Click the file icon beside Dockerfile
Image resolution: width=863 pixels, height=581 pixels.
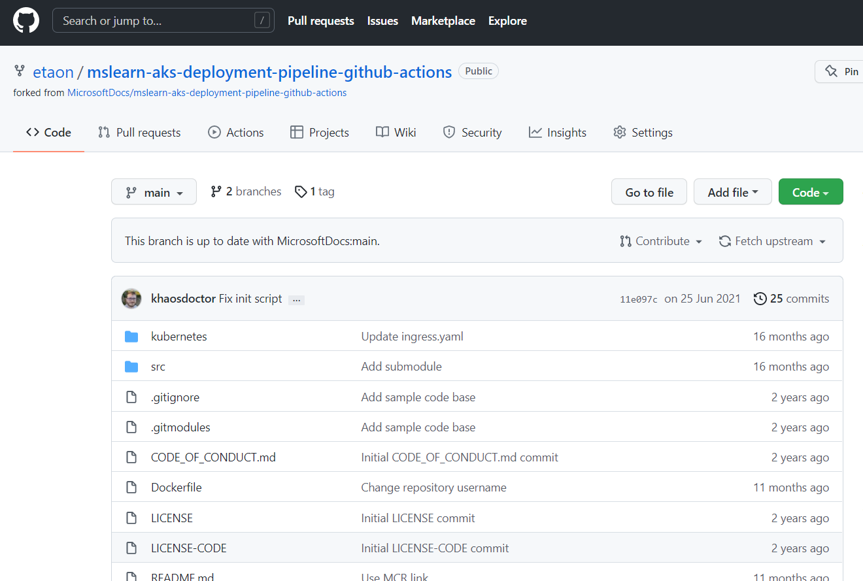(131, 488)
